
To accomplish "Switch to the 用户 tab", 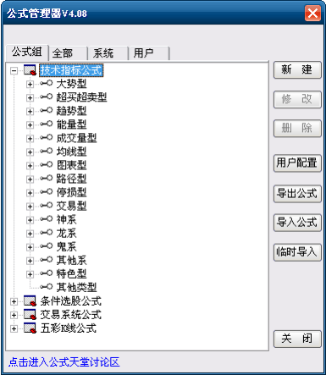I will point(149,53).
